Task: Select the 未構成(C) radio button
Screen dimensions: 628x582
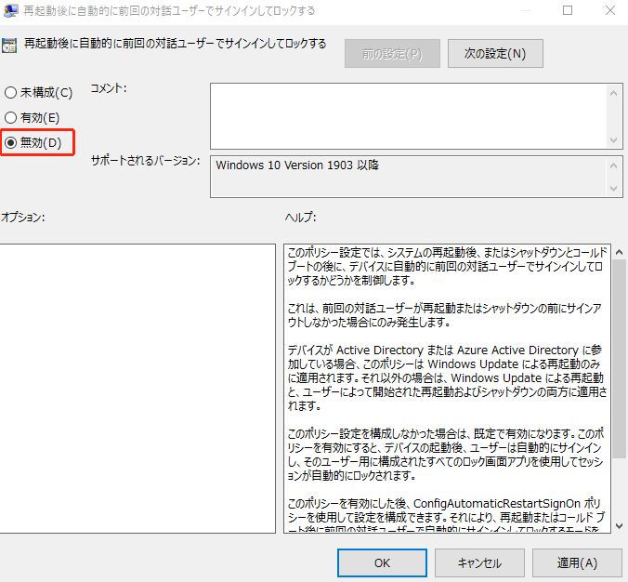Action: [11, 93]
